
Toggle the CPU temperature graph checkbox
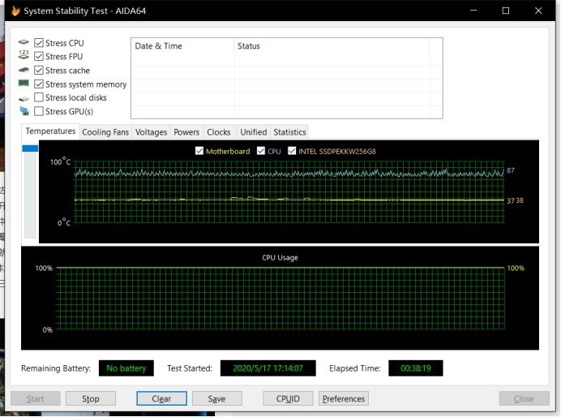[x=261, y=151]
